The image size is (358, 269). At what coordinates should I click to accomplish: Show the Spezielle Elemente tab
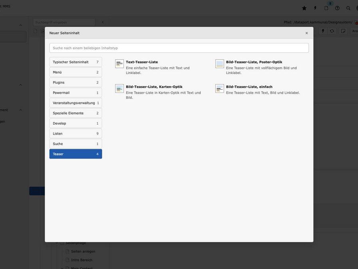[76, 113]
